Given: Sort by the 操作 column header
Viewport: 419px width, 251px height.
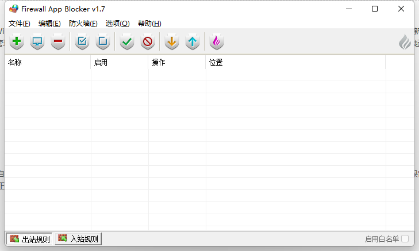Looking at the screenshot, I should pyautogui.click(x=177, y=62).
